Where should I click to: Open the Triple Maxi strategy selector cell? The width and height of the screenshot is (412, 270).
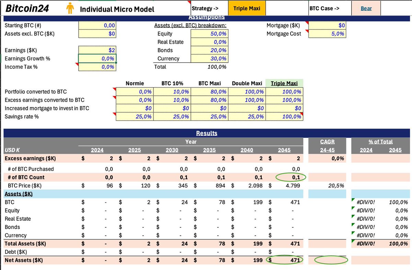(x=247, y=8)
